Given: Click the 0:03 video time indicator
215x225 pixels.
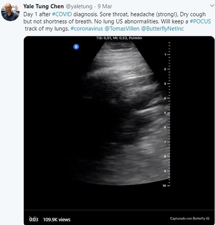Looking at the screenshot, I should pyautogui.click(x=34, y=220).
